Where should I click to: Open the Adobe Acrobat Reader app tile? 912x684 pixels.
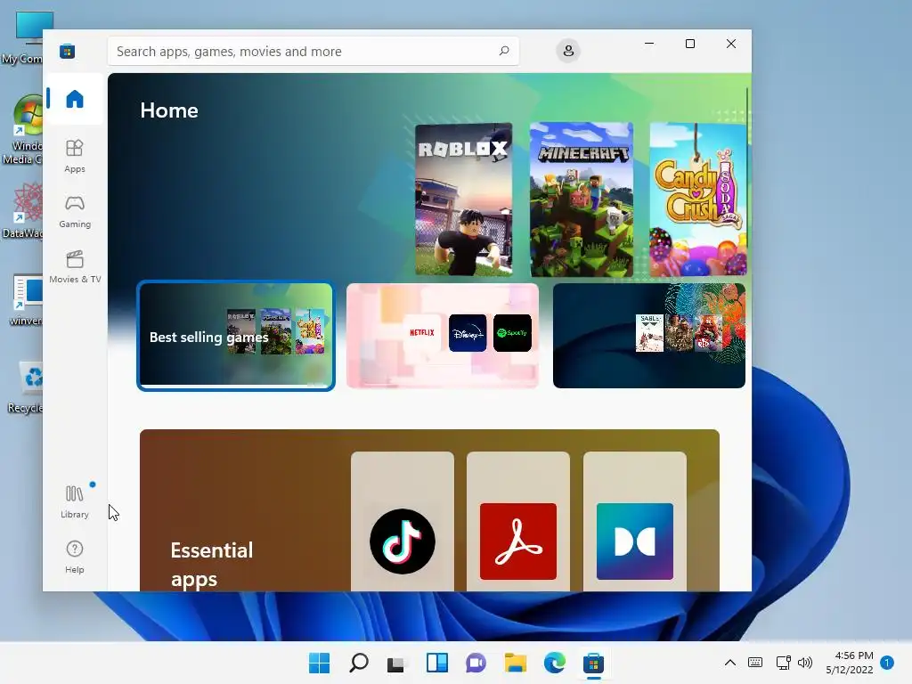518,522
